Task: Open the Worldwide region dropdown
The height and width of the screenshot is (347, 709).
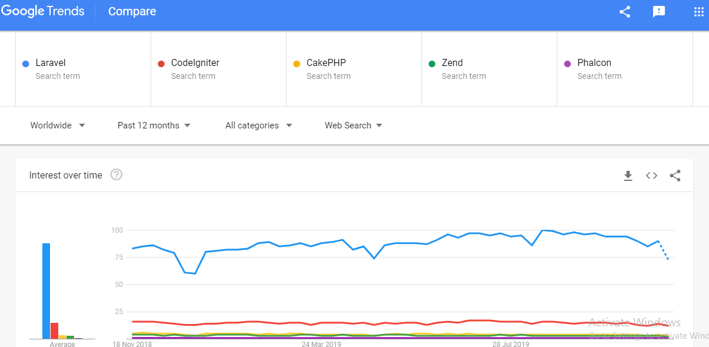Action: coord(58,125)
